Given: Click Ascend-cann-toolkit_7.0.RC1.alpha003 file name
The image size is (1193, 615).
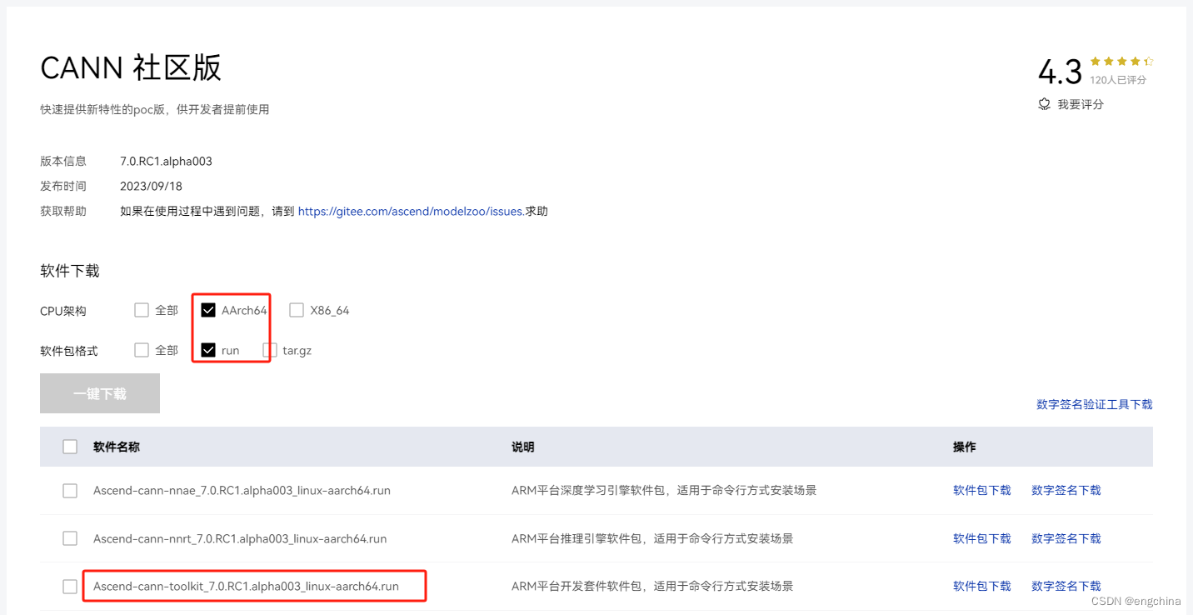Looking at the screenshot, I should 246,587.
